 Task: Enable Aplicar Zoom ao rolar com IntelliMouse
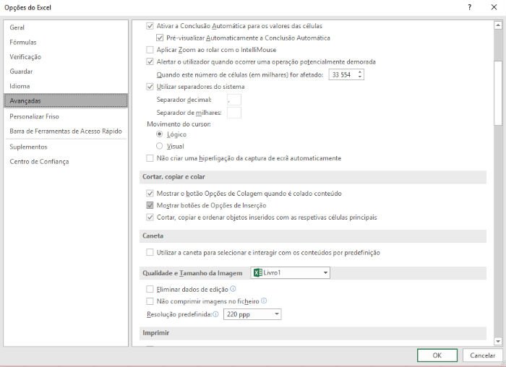pos(150,50)
